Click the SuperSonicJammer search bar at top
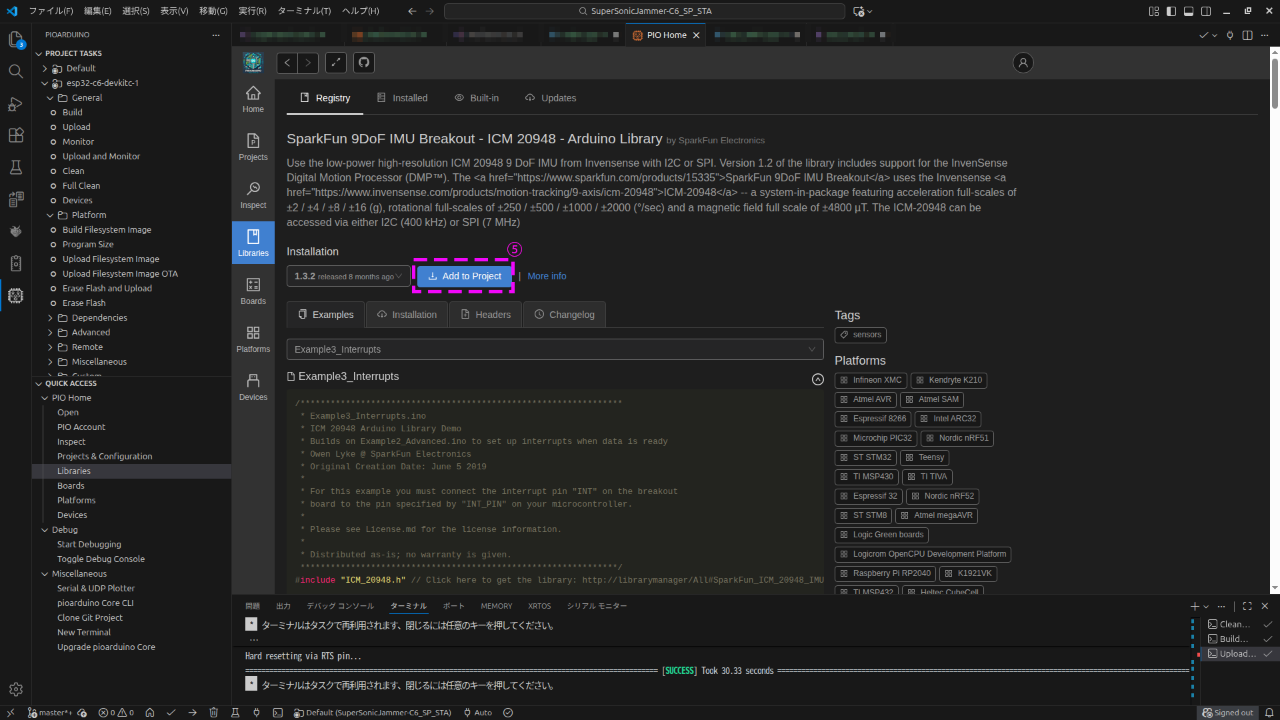This screenshot has height=720, width=1280. coord(644,11)
